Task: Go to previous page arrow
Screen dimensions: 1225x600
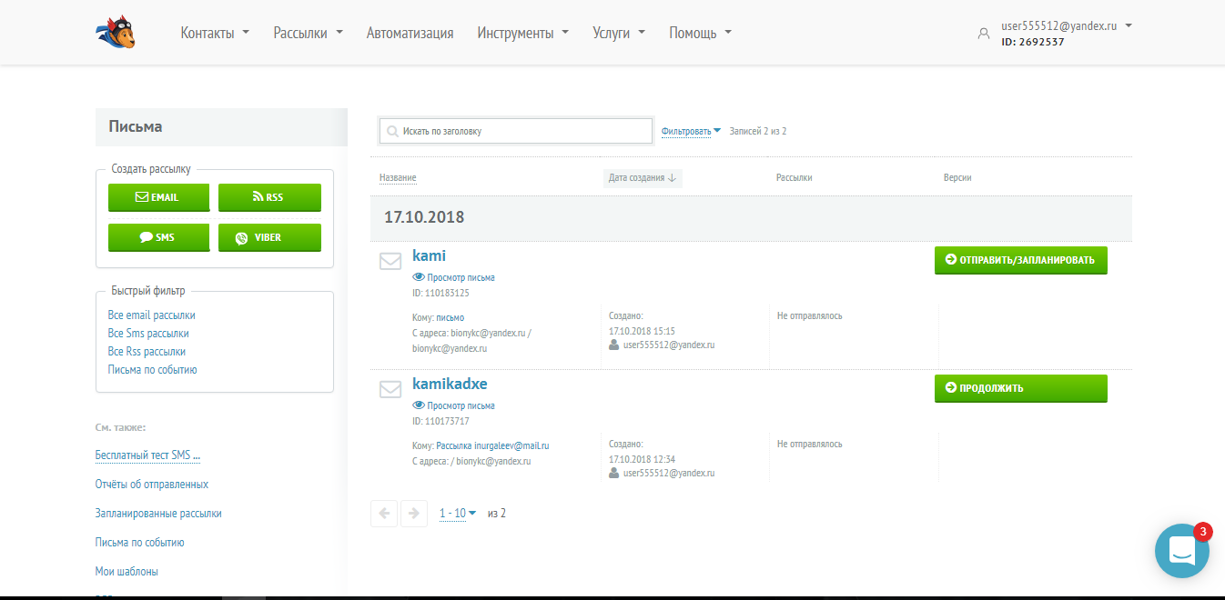Action: (x=384, y=514)
